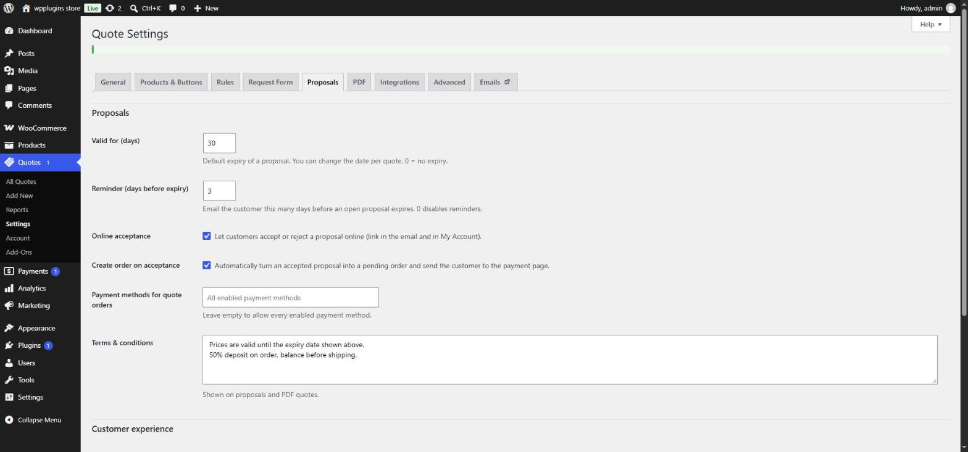Click the Payments notification badge
The image size is (968, 452).
point(55,271)
